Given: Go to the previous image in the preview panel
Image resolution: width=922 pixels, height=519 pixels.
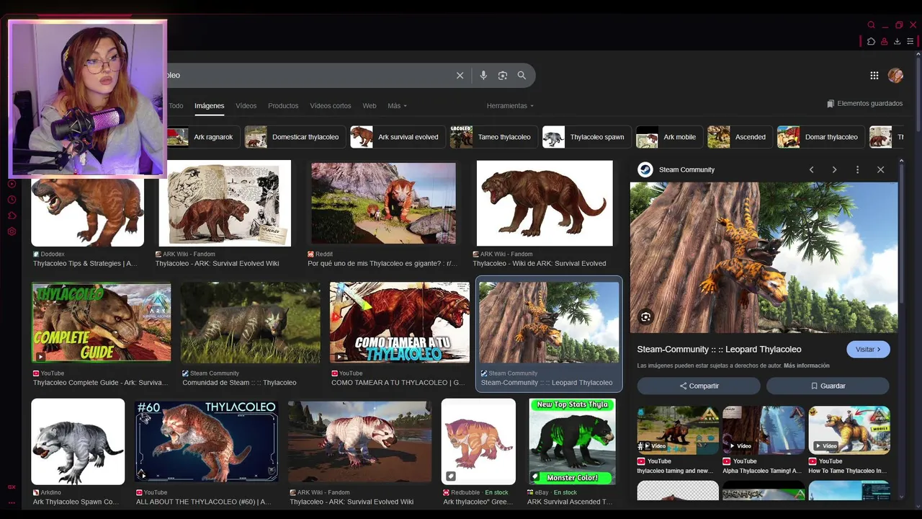Looking at the screenshot, I should pos(811,169).
